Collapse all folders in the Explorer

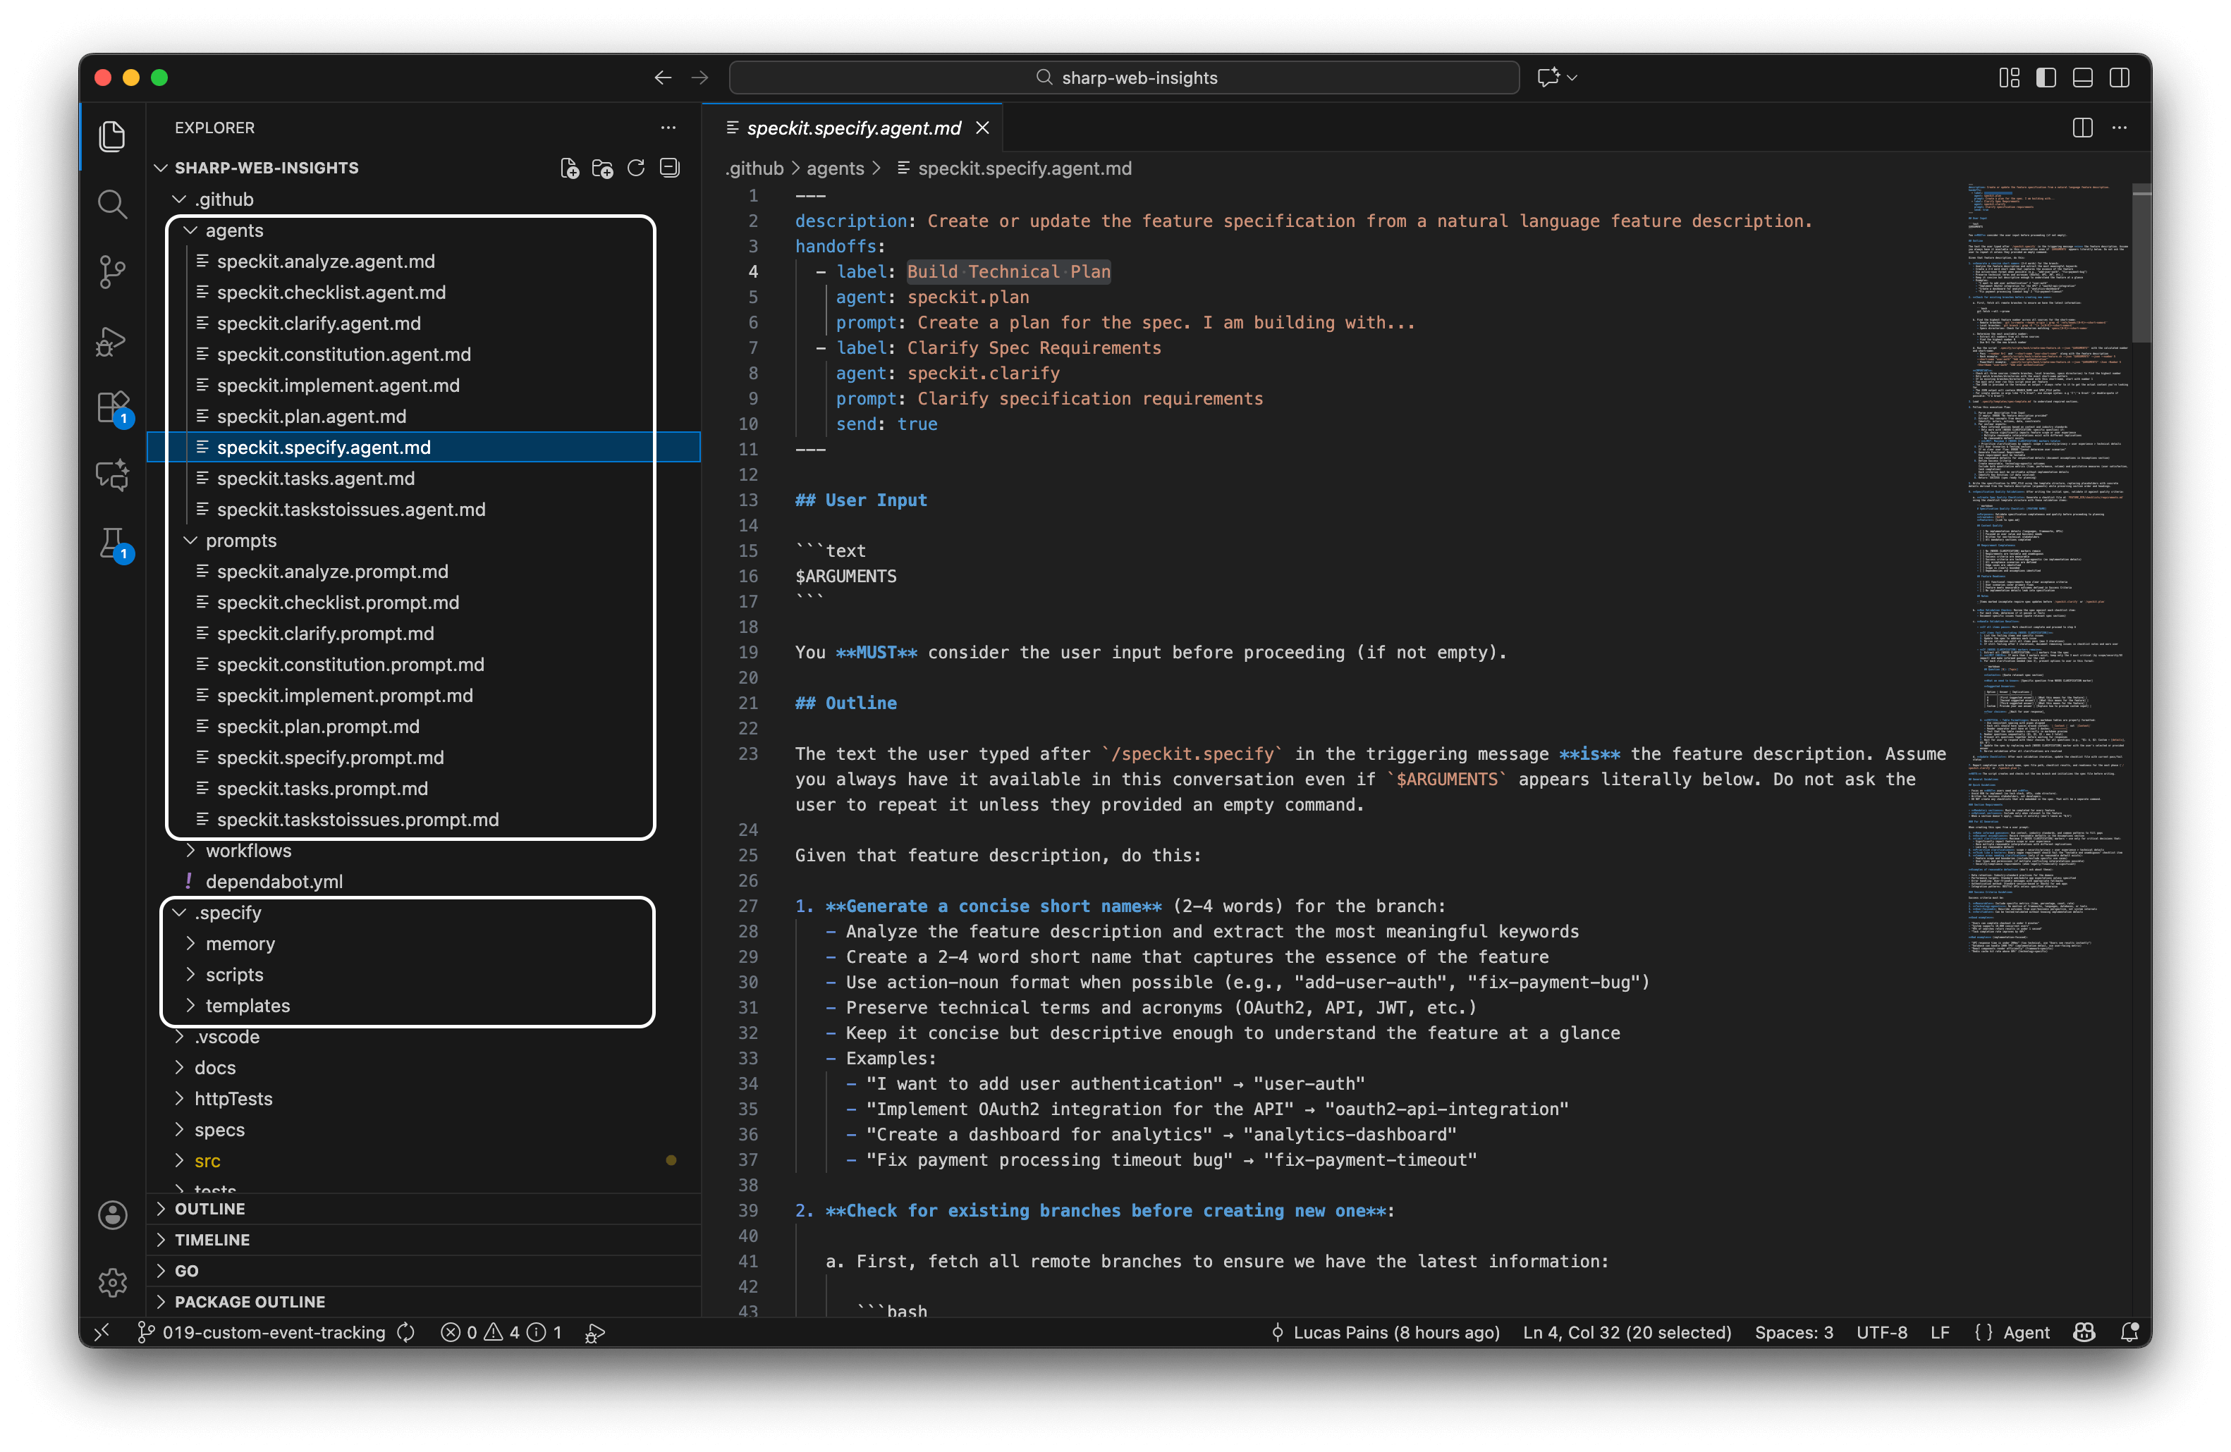point(669,168)
